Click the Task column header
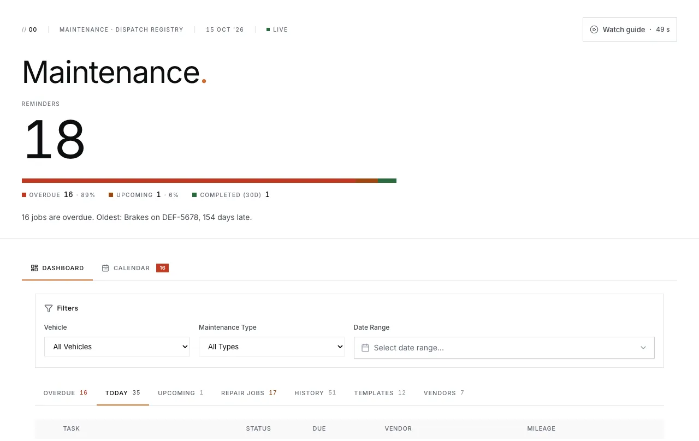The image size is (699, 441). click(72, 428)
